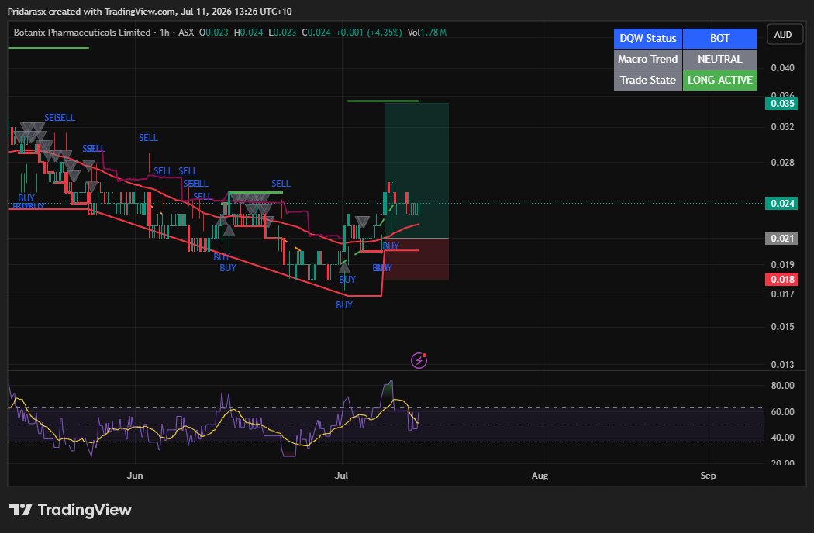Click the Macro Trend label cell
Screen dimensions: 814x533
pos(648,59)
